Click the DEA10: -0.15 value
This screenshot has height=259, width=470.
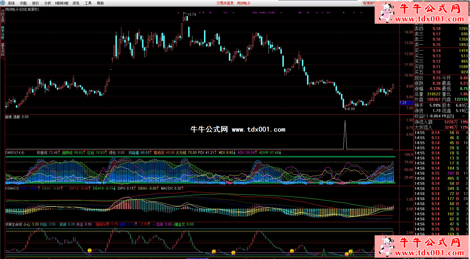coord(103,188)
